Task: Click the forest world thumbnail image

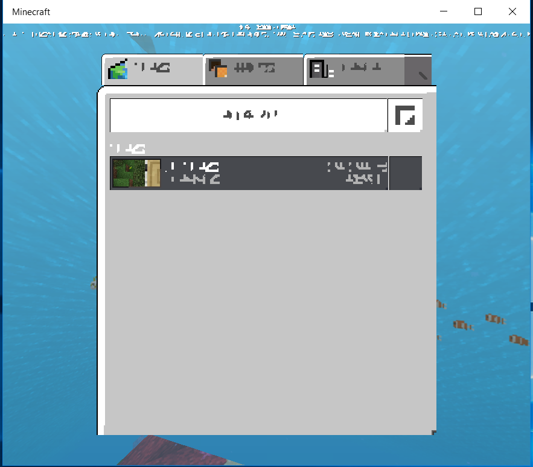Action: (x=136, y=173)
